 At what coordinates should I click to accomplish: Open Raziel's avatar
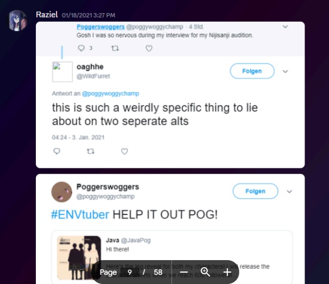pos(17,21)
